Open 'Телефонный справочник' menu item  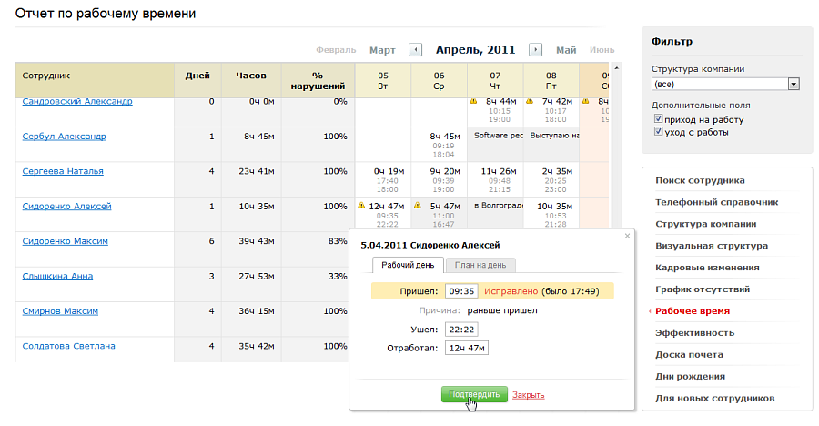(x=717, y=202)
